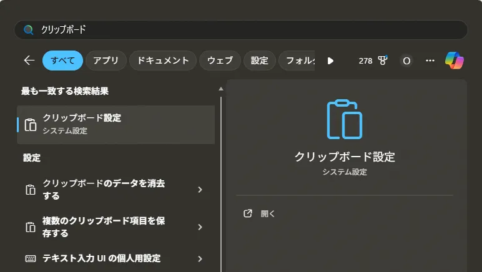Expand chevron for 複数のクリップボード項目を保存する

coord(200,227)
